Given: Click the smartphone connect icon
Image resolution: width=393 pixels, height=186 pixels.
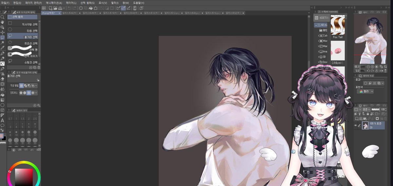Looking at the screenshot, I should coord(135,8).
